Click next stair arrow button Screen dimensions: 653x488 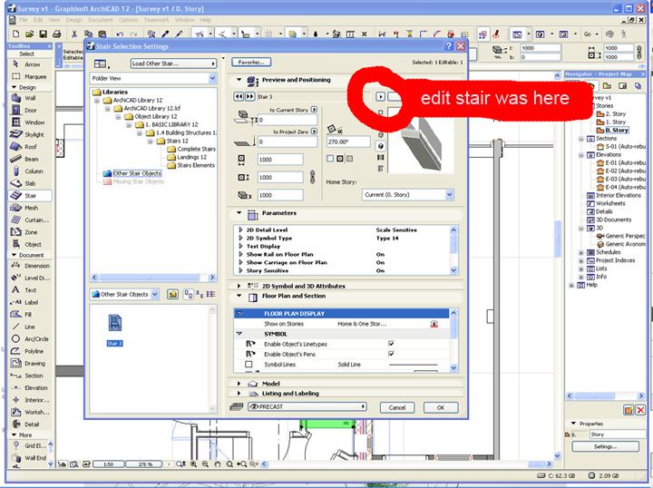pos(249,96)
